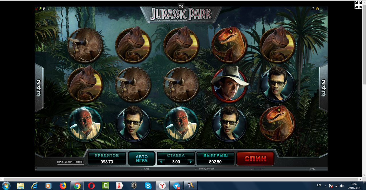
Task: Open the БАНК menu item
Action: coord(147,169)
